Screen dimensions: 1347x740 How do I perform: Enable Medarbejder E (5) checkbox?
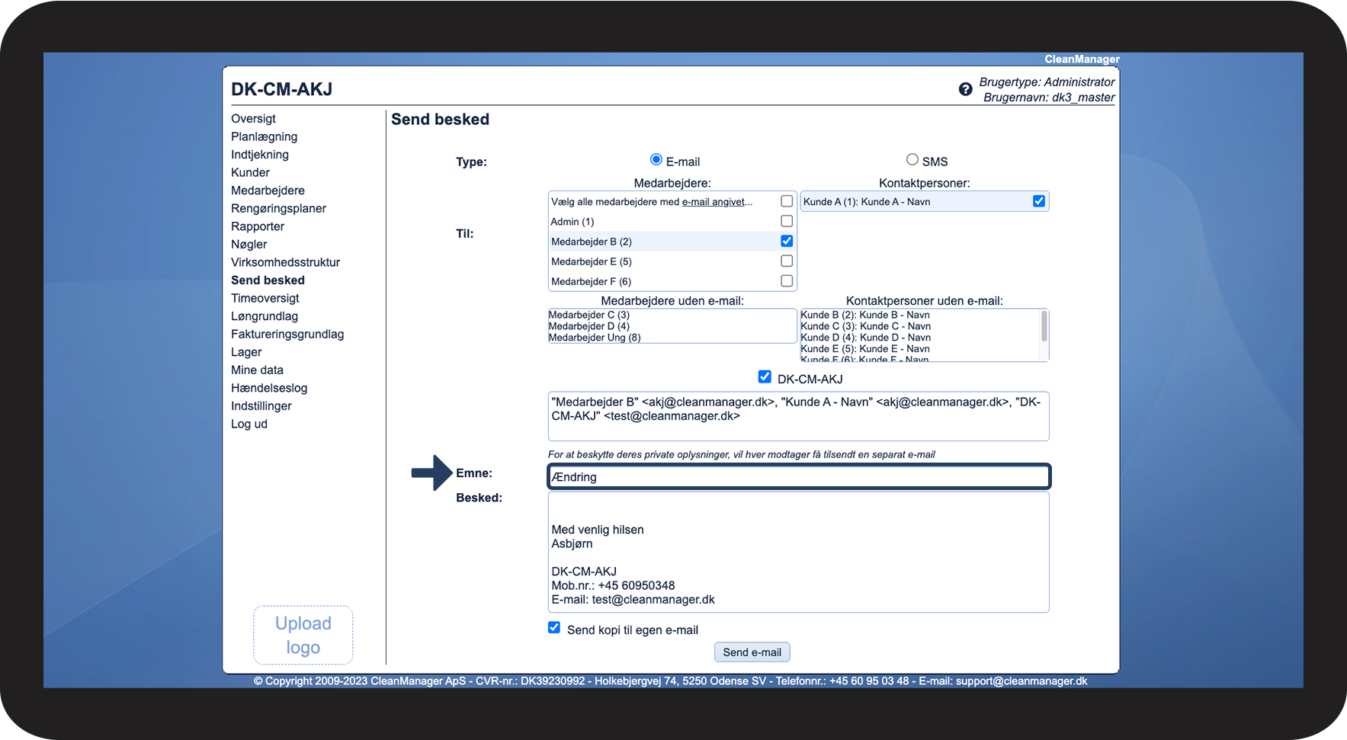click(x=787, y=261)
